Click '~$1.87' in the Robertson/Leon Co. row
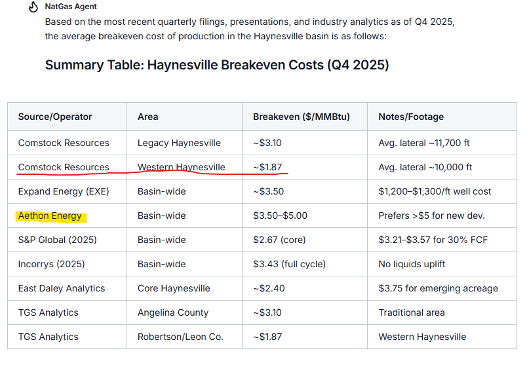The height and width of the screenshot is (374, 527). coord(267,337)
